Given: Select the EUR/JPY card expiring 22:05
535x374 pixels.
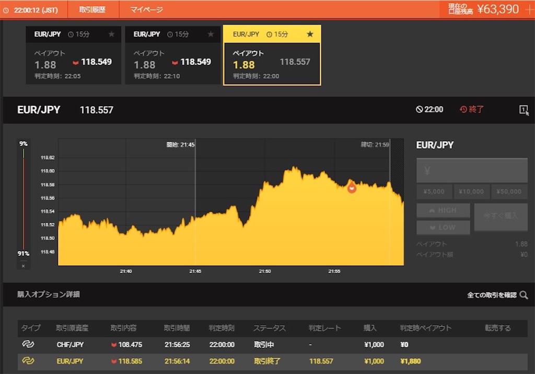Looking at the screenshot, I should tap(73, 55).
